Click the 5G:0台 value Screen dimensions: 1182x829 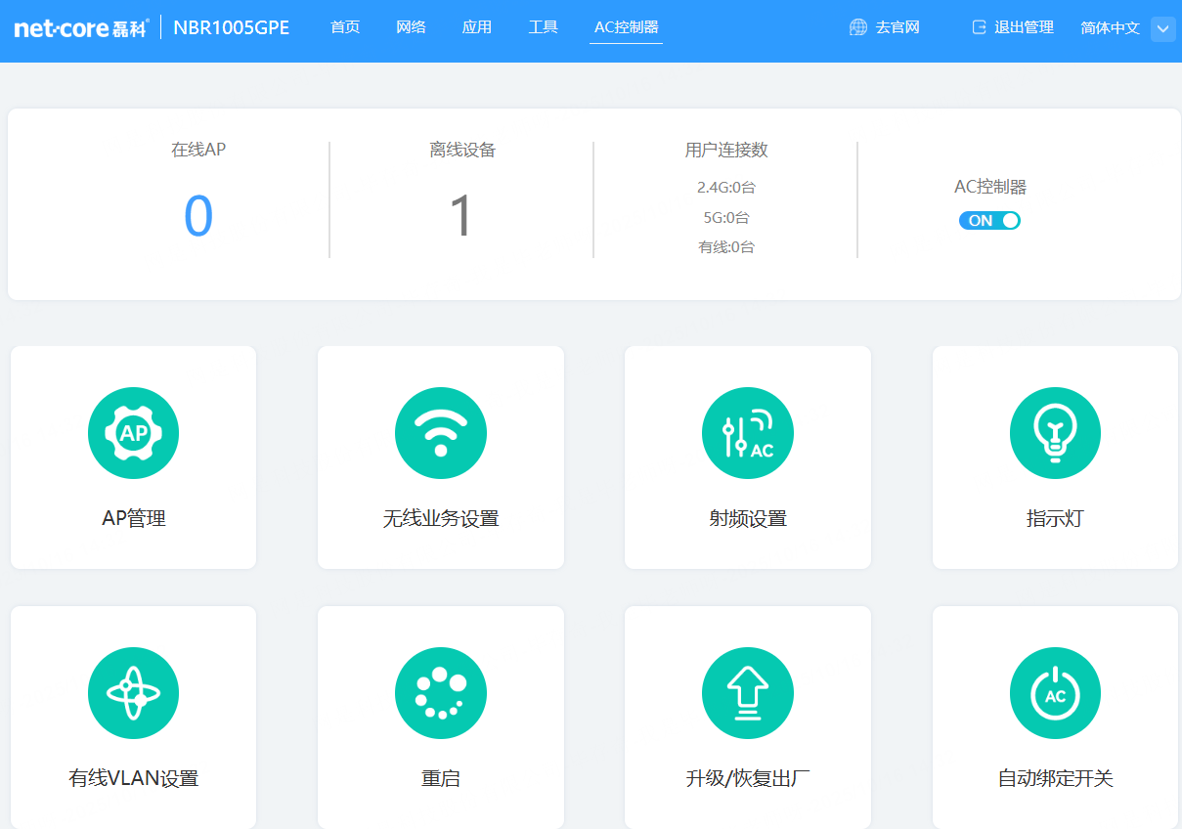(726, 217)
